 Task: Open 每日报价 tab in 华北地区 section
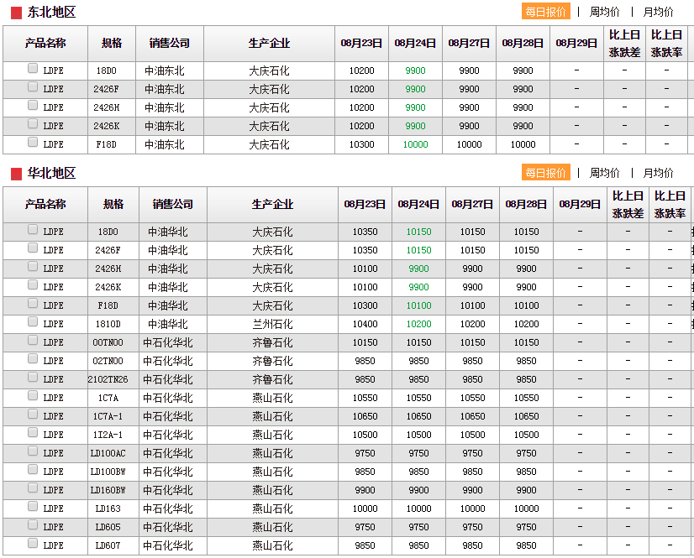546,173
